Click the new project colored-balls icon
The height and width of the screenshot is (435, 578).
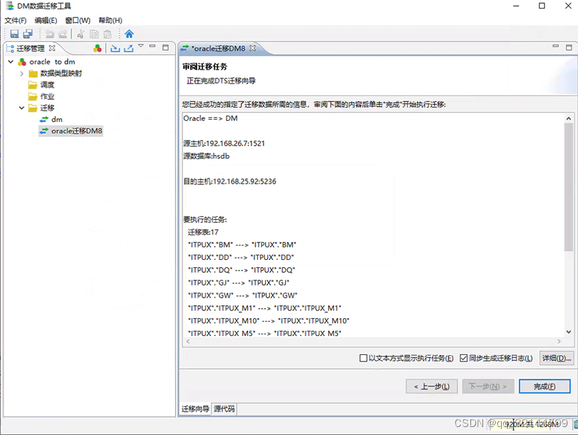tap(98, 48)
